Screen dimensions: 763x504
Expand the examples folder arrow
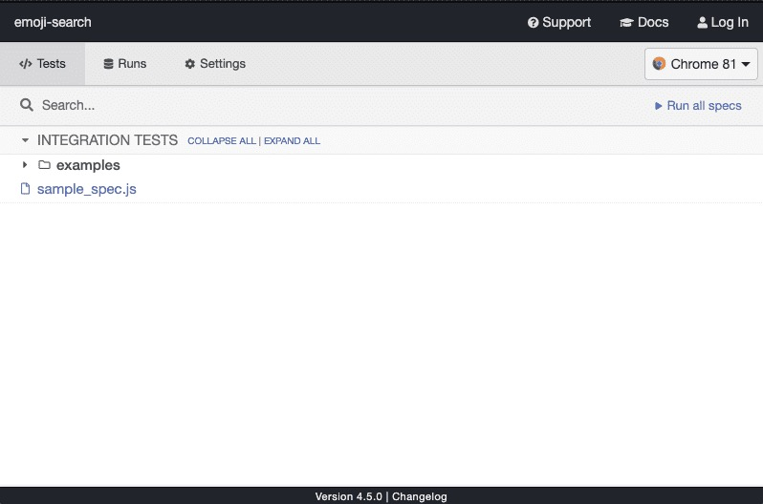pos(25,165)
